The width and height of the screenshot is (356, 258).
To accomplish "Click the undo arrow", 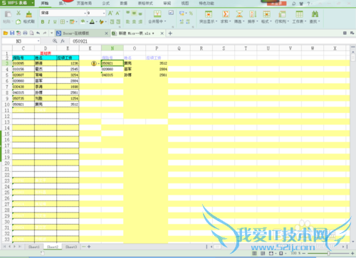I will click(x=38, y=33).
